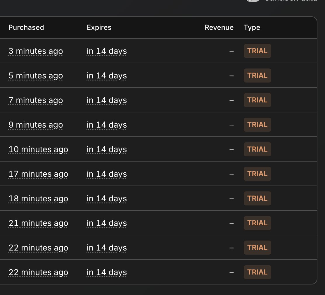The height and width of the screenshot is (295, 325).
Task: Click revenue dash in 7 minutes ago row
Action: [x=231, y=100]
